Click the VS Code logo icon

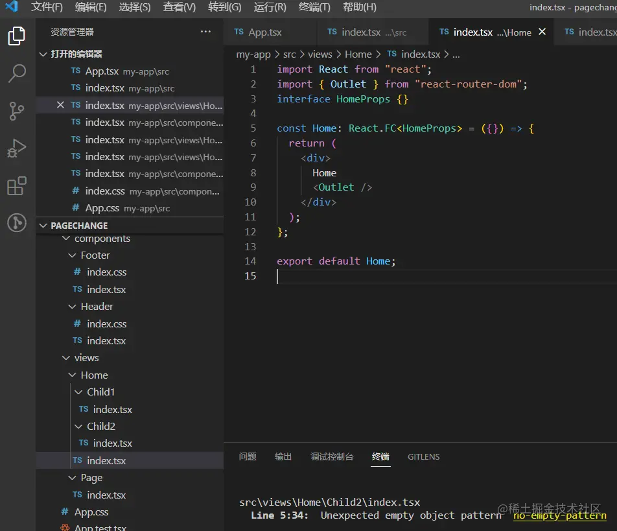(x=12, y=7)
